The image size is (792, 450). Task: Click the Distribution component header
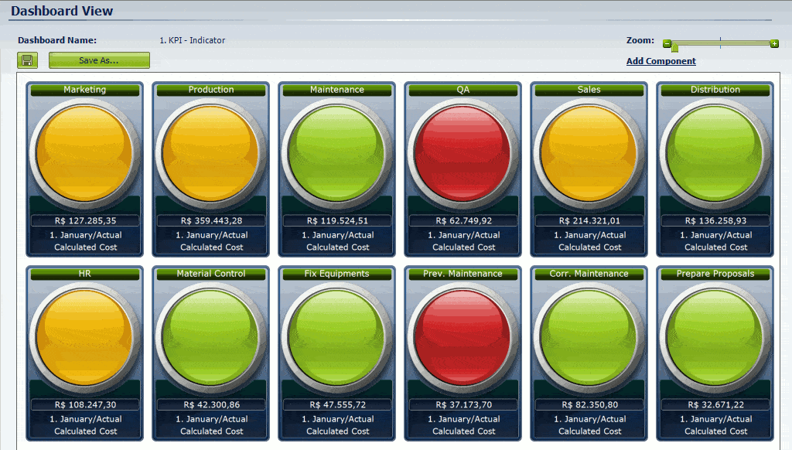click(715, 90)
